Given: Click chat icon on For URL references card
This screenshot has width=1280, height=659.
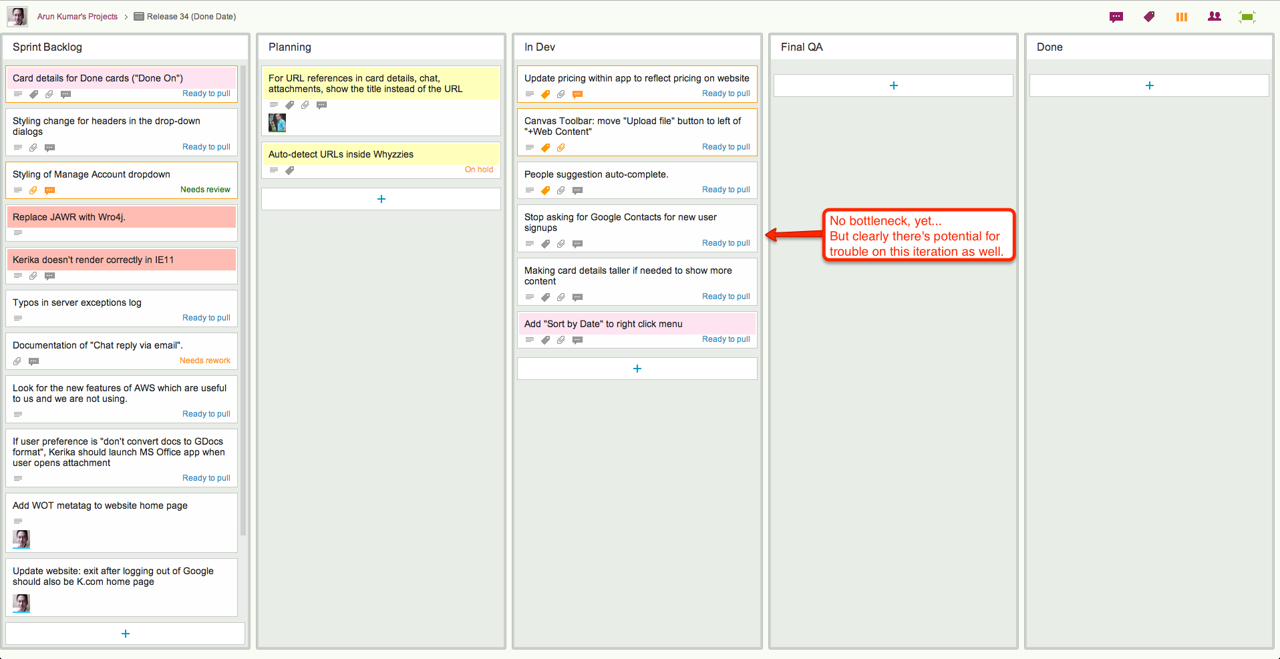Looking at the screenshot, I should [321, 105].
